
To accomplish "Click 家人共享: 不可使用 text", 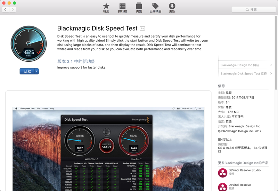I will coord(231,117).
